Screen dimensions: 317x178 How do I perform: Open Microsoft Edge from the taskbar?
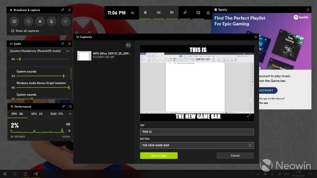click(25, 174)
